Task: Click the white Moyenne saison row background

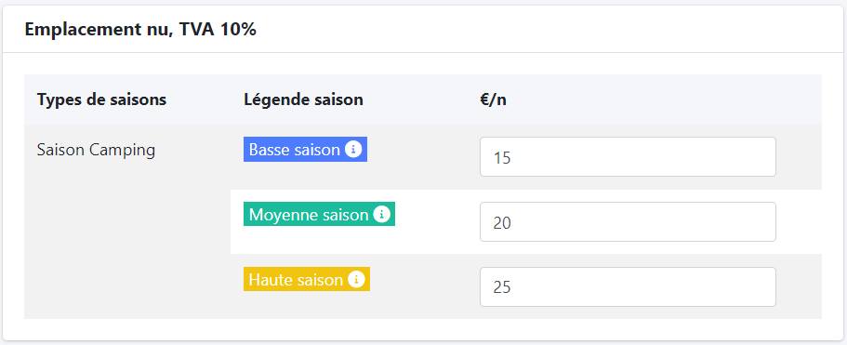Action: (526, 222)
